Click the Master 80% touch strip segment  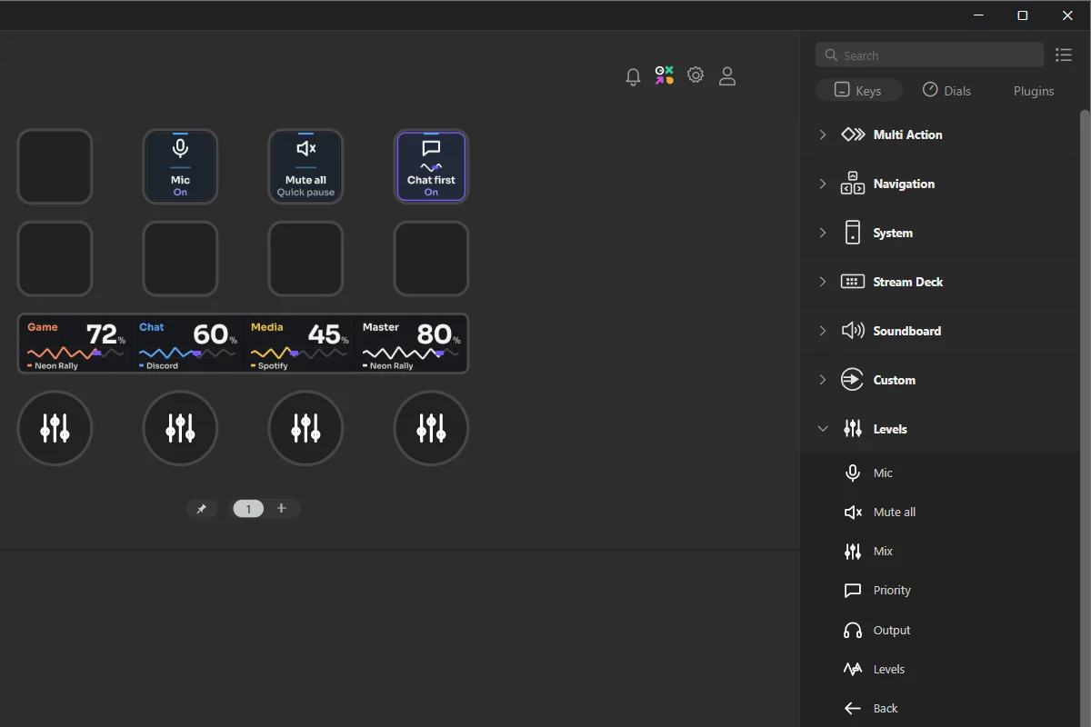pos(412,344)
